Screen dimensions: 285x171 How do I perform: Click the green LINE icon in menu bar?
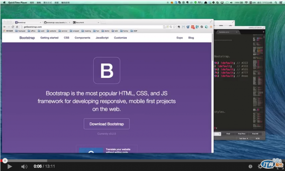coord(196,2)
